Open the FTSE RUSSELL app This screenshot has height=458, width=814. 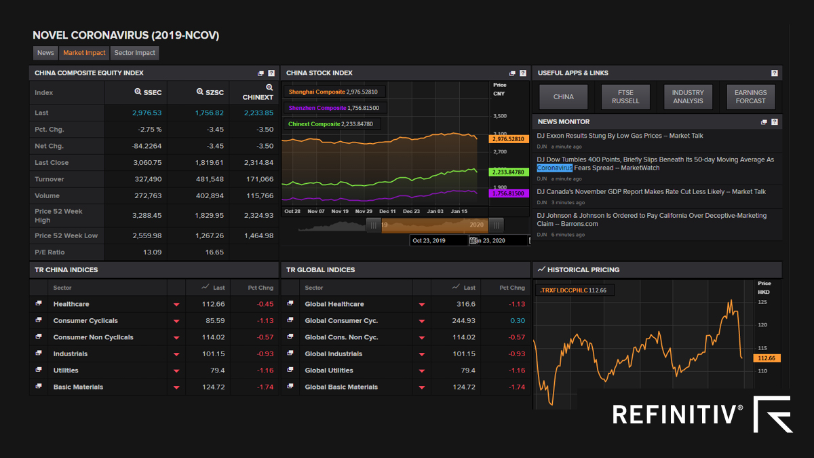point(625,97)
